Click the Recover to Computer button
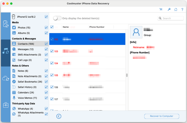This screenshot has width=187, height=123. point(162,116)
